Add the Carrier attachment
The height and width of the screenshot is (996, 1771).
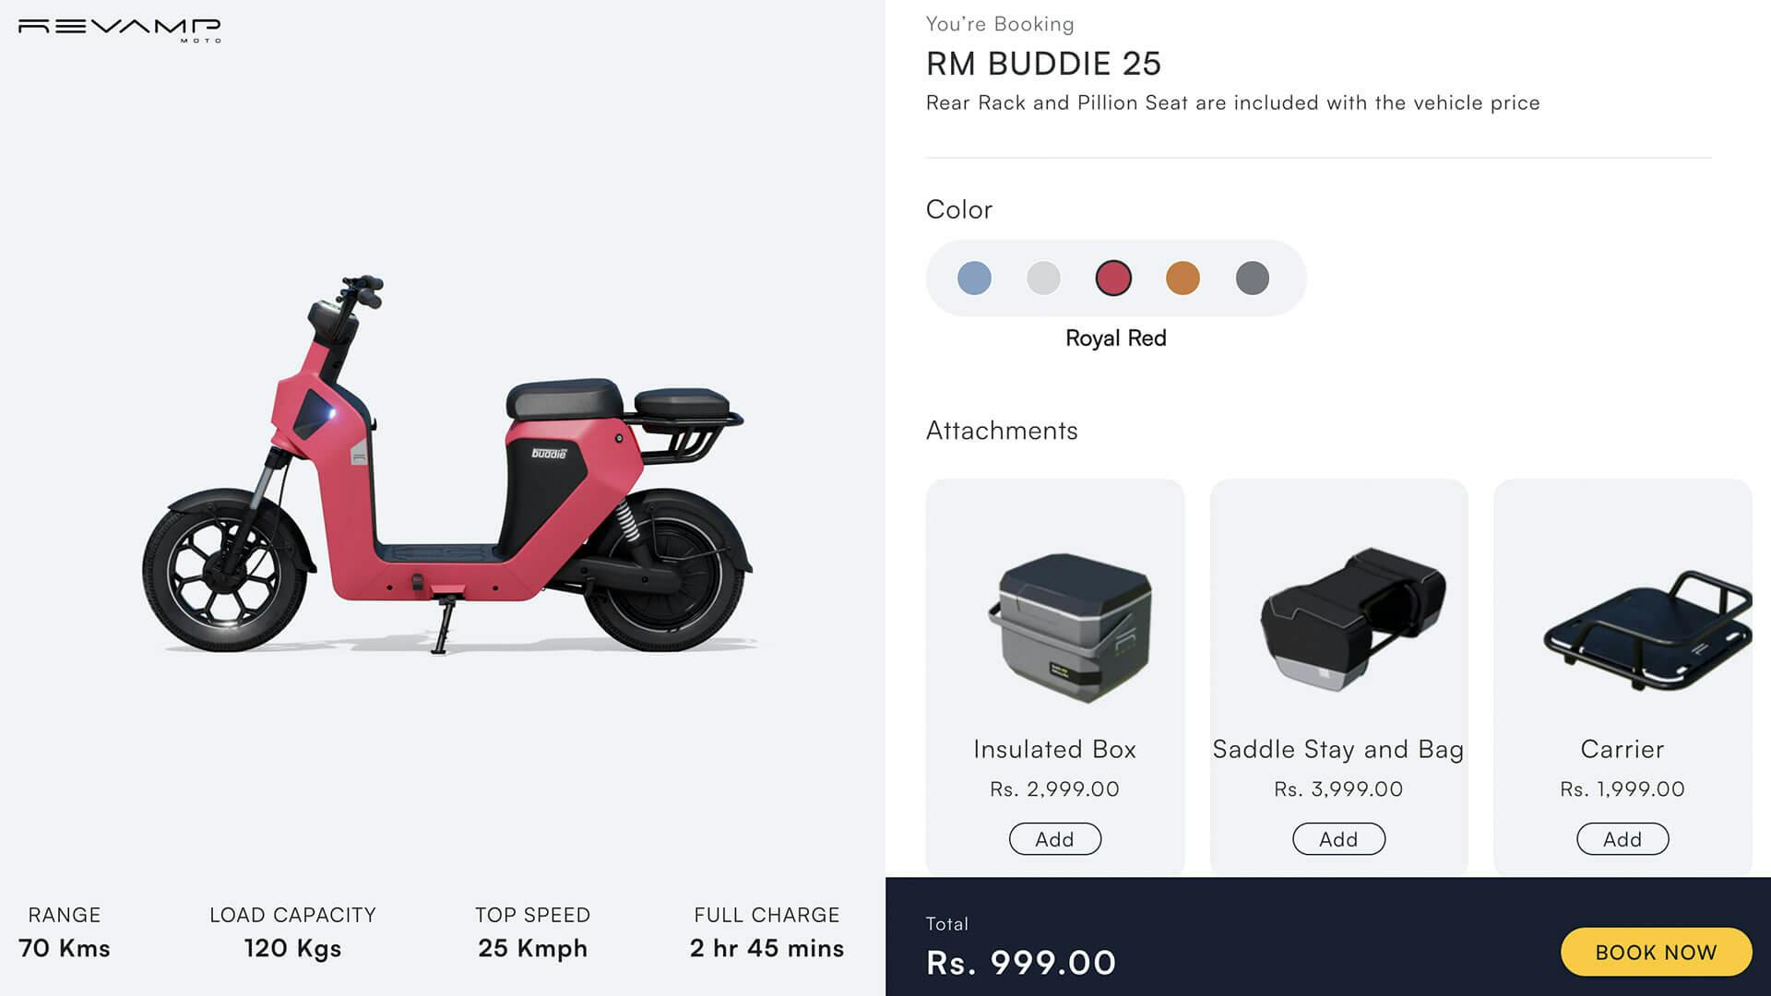(x=1622, y=839)
